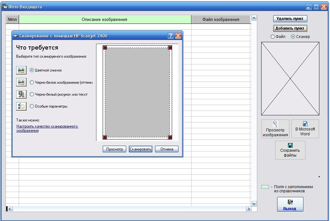Click the horizontal scroll left arrow

tap(10, 209)
